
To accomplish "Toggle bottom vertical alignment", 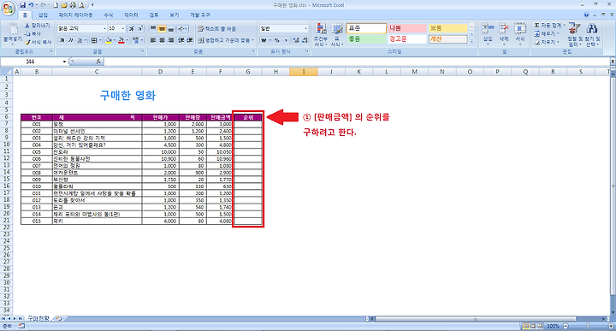I will click(171, 29).
